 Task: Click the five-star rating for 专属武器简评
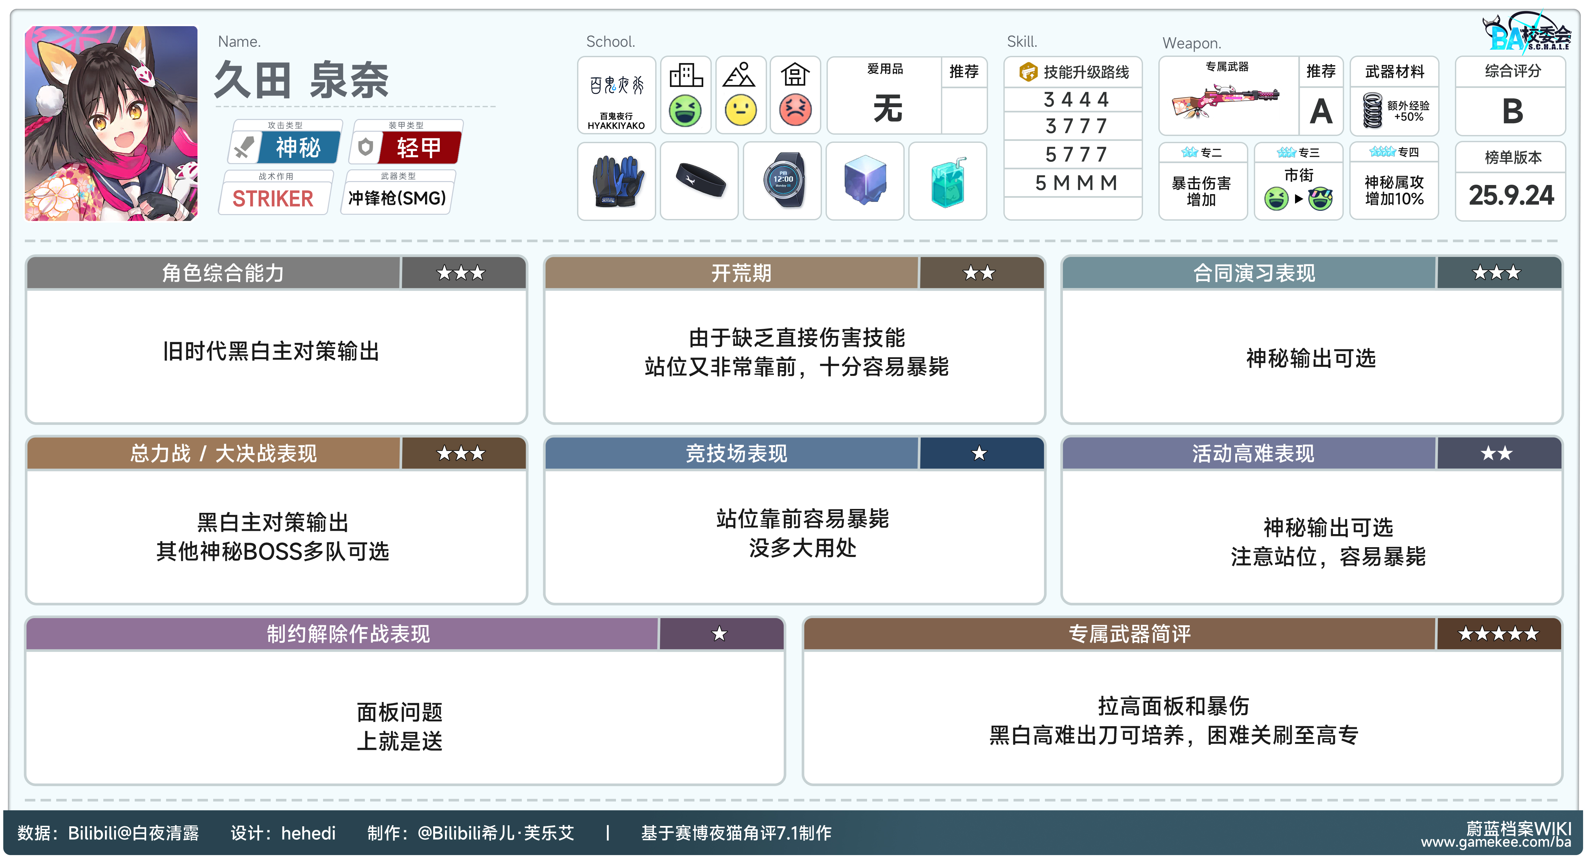1498,634
